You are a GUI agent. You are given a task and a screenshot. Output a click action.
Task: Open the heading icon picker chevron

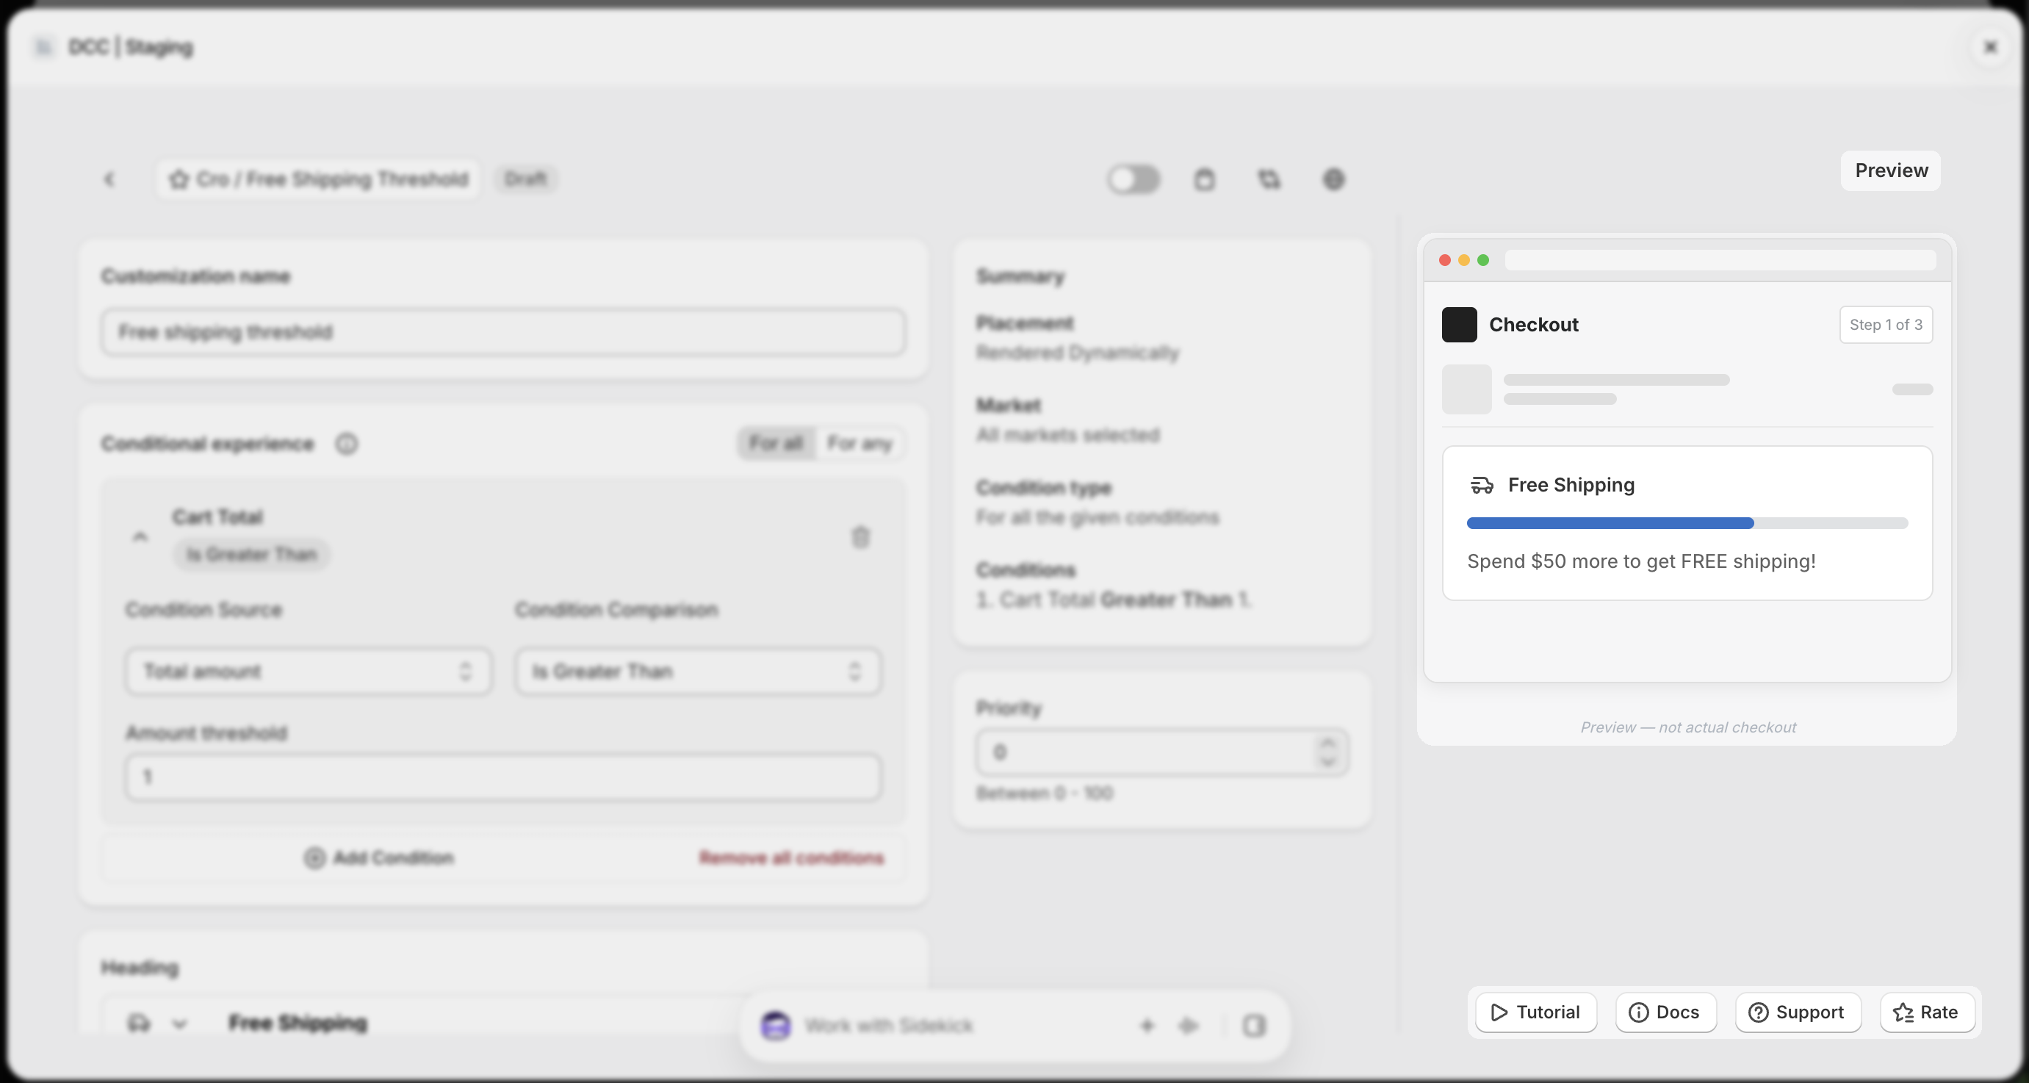pyautogui.click(x=179, y=1023)
